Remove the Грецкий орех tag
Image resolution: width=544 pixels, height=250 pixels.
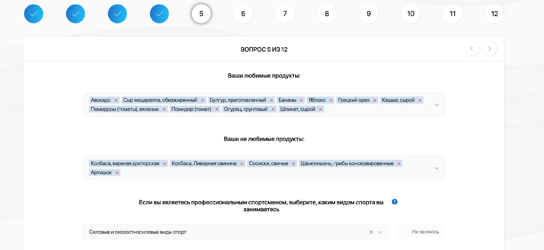click(x=375, y=100)
